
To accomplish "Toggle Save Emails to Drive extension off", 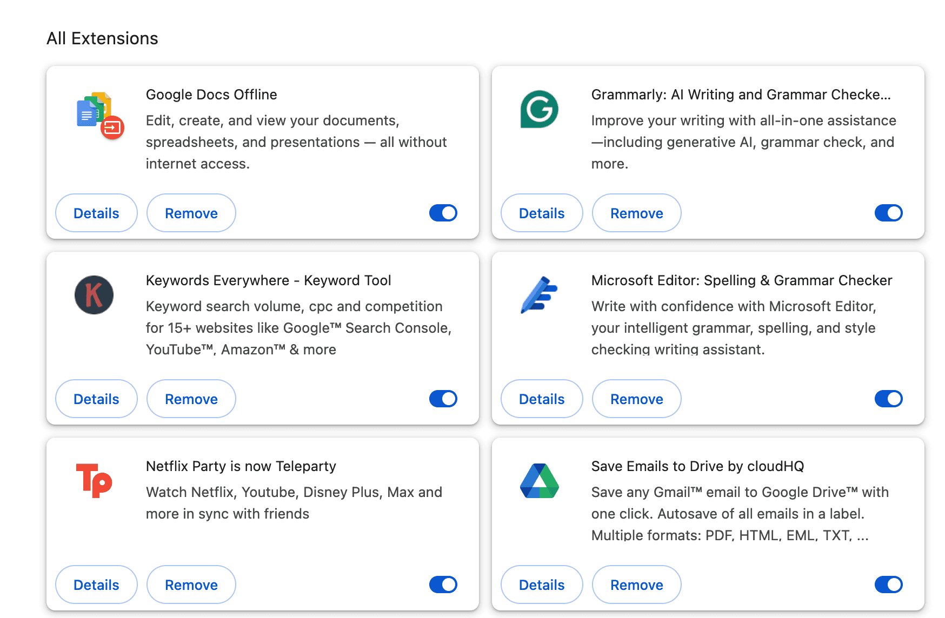I will [888, 585].
